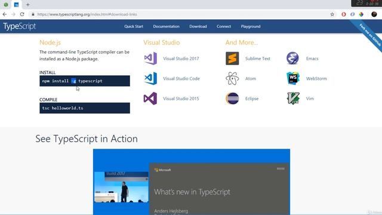Play the What's new in TypeScript video
382x215 pixels.
192,182
